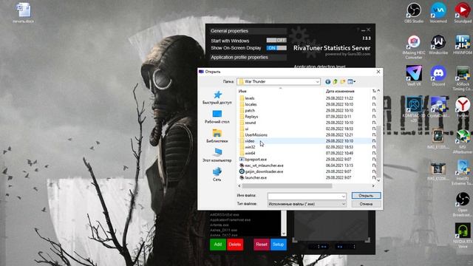This screenshot has height=266, width=473.
Task: Open the Open Broadcaster desktop shortcut
Action: pos(463,205)
